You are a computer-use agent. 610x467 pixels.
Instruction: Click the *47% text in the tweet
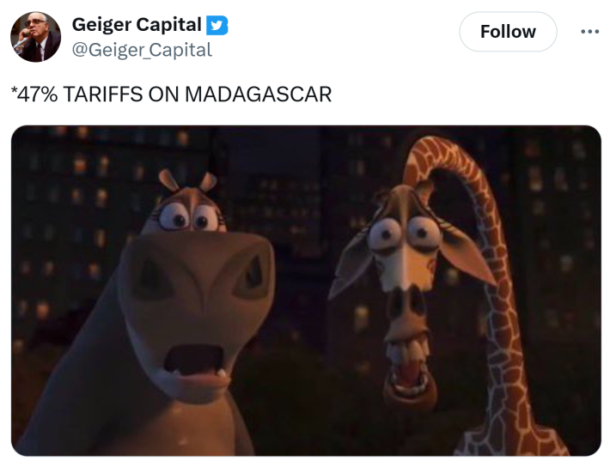coord(34,94)
